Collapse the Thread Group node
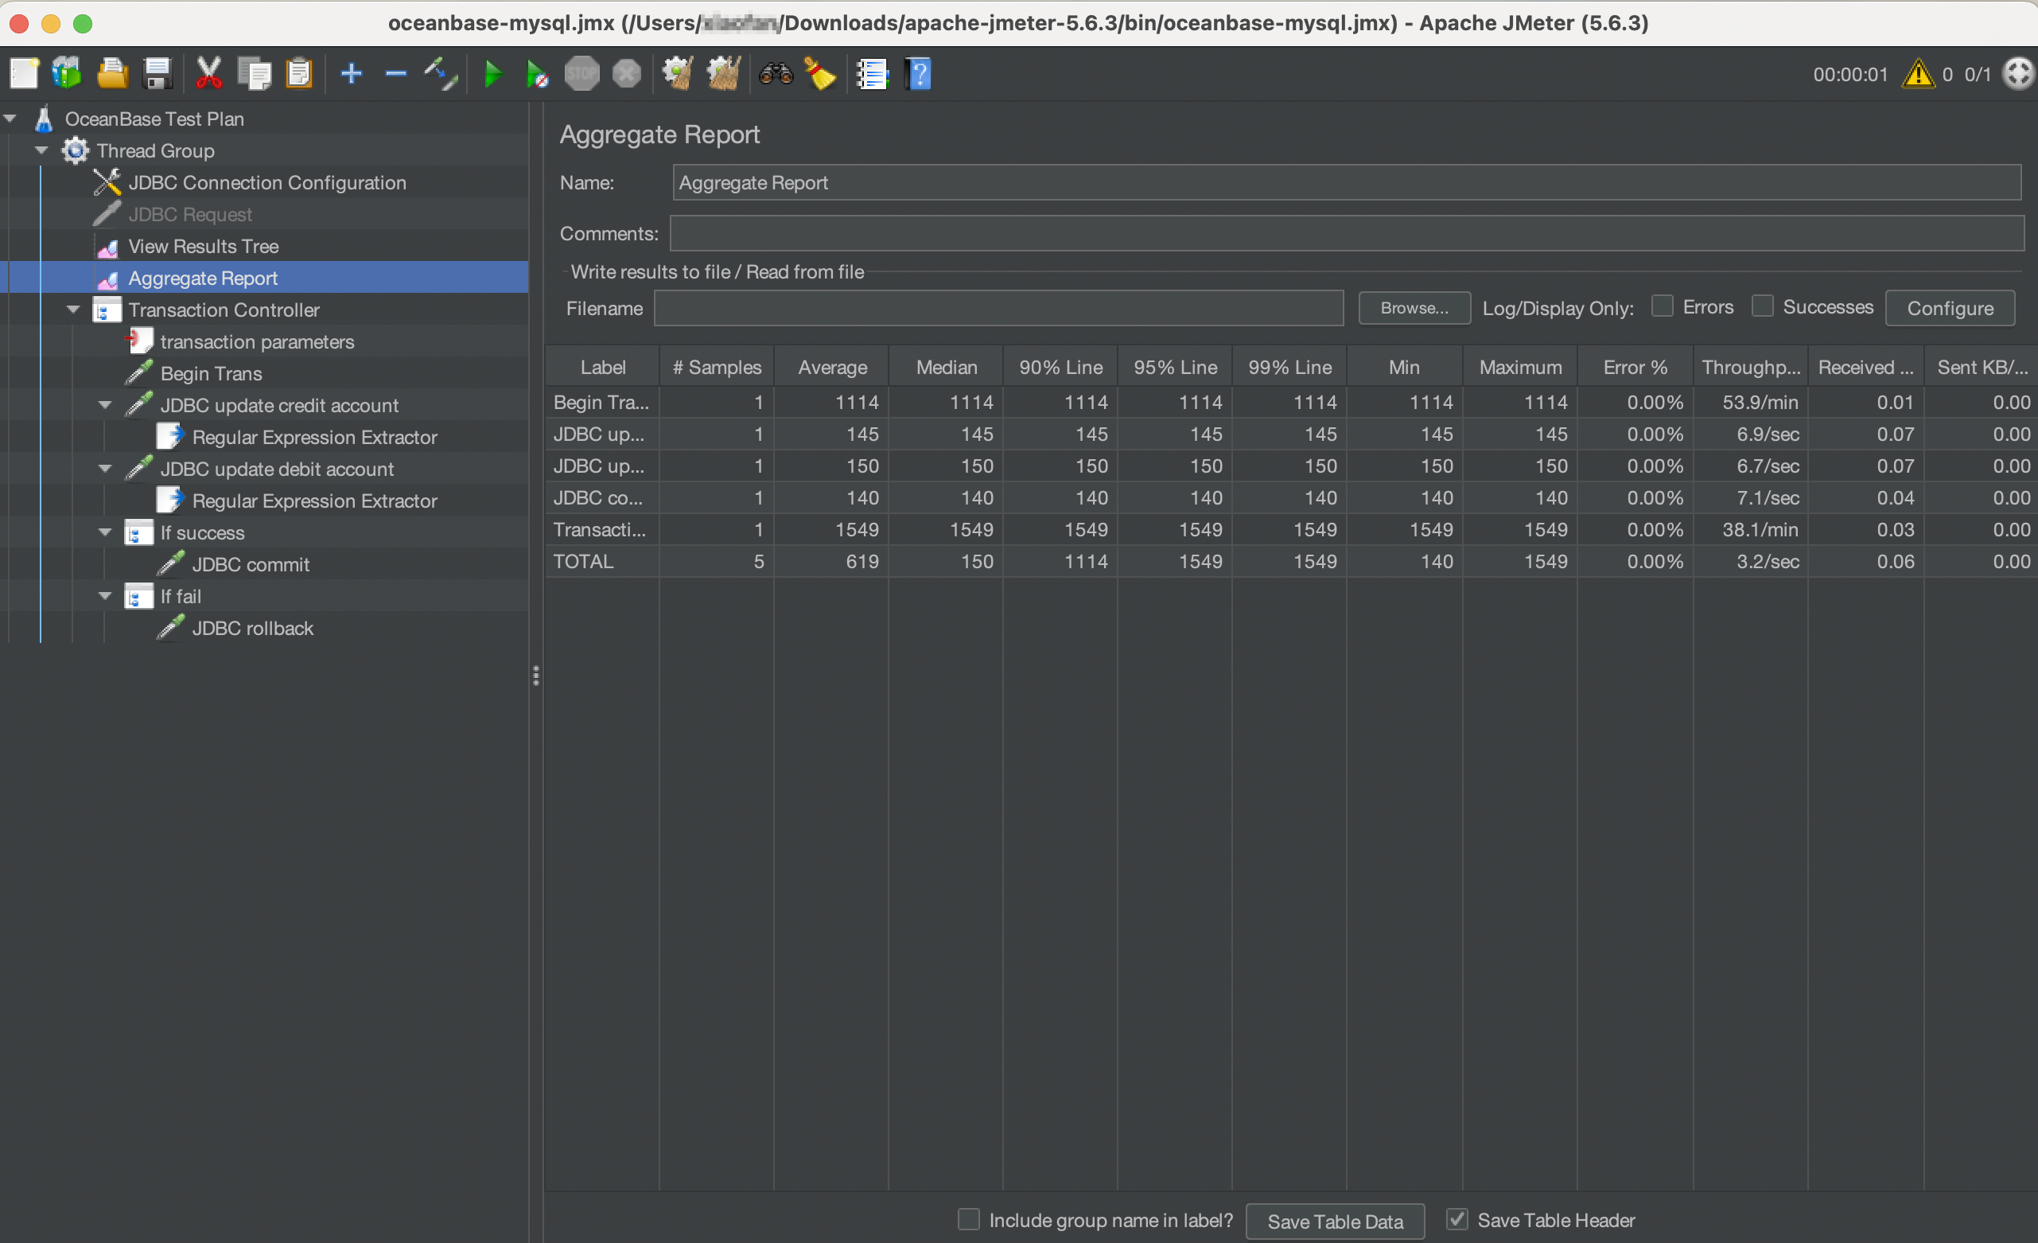 (x=42, y=150)
